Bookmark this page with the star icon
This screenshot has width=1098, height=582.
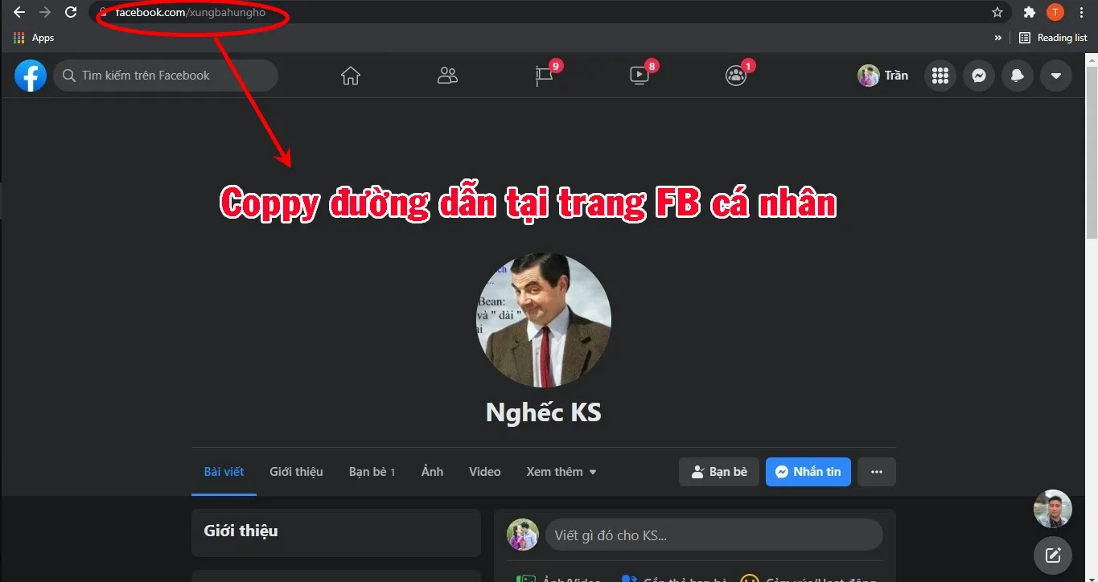click(x=997, y=12)
